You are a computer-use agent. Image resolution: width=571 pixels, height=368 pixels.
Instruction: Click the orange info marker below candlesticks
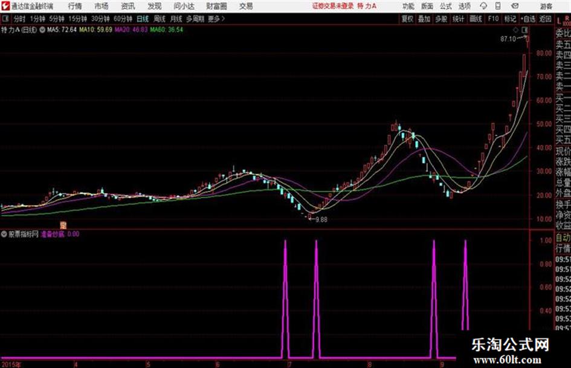click(63, 225)
